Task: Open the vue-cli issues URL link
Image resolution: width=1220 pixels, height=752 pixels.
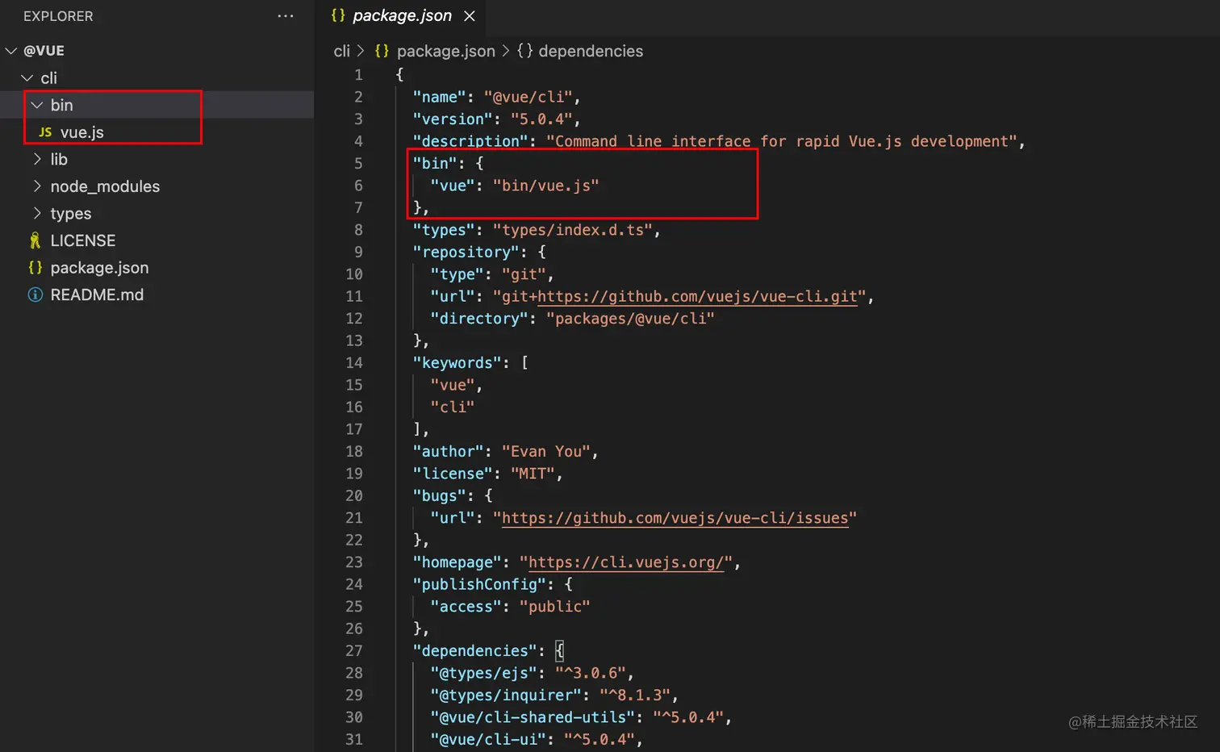Action: 675,518
